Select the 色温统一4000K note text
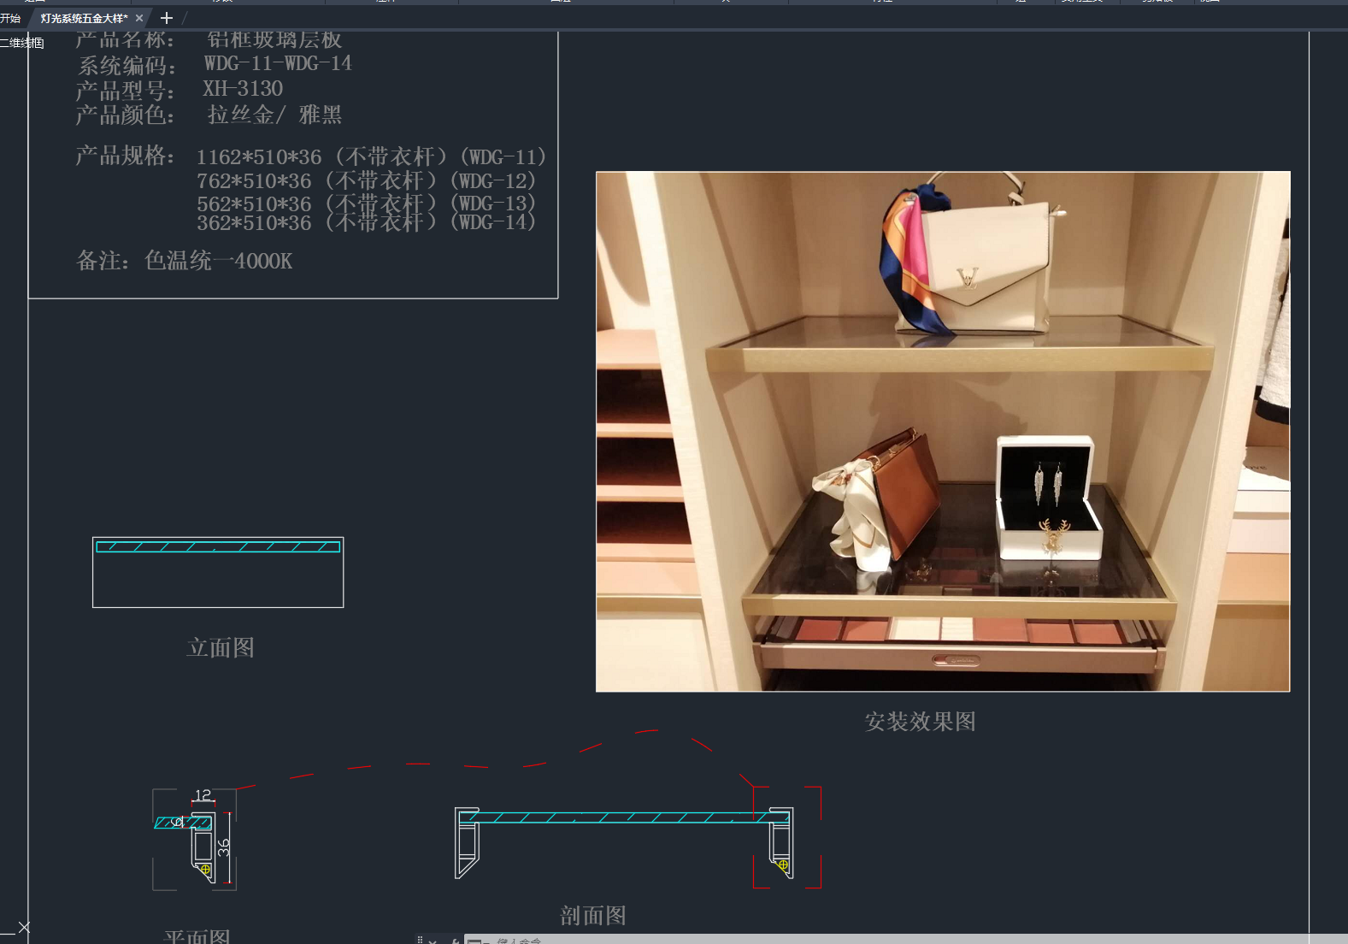This screenshot has width=1348, height=944. [218, 261]
